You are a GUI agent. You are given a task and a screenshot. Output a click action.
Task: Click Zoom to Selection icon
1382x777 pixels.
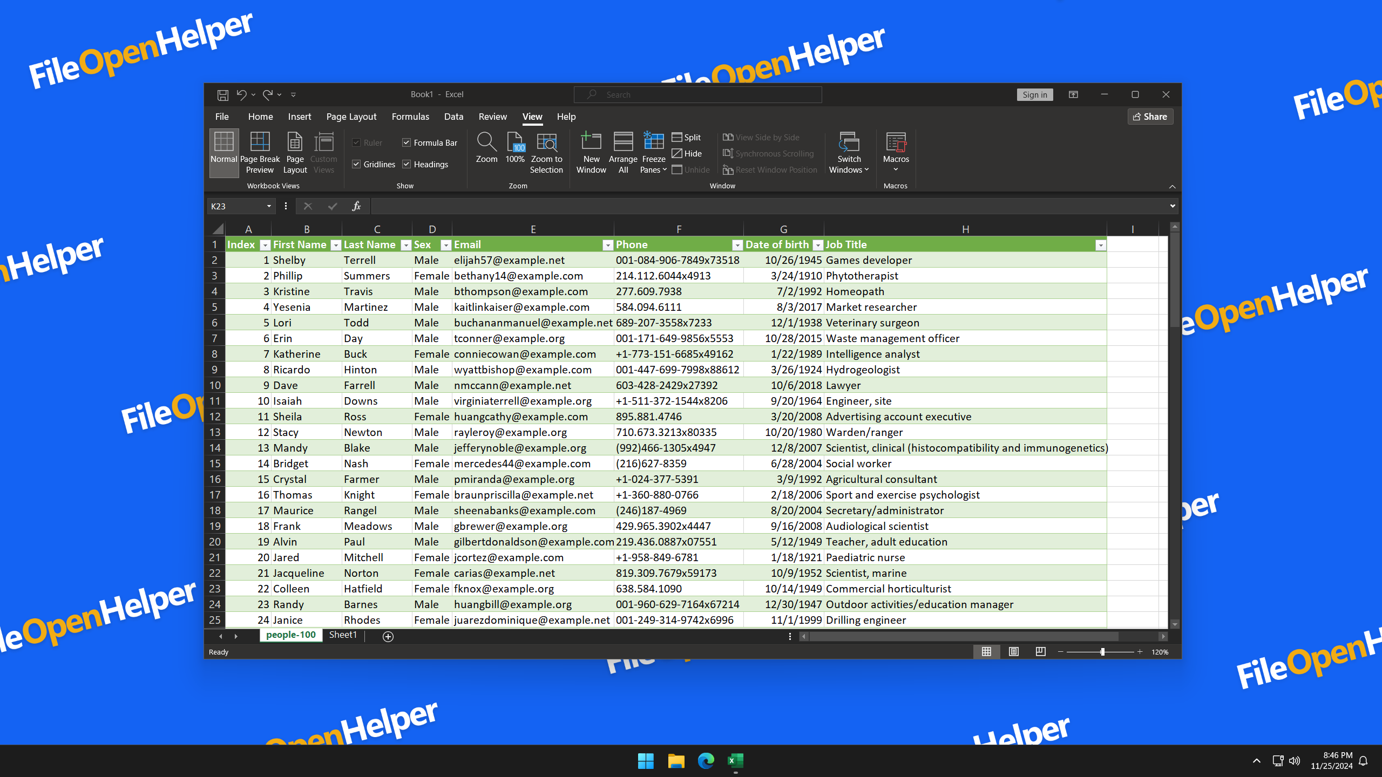pos(546,143)
